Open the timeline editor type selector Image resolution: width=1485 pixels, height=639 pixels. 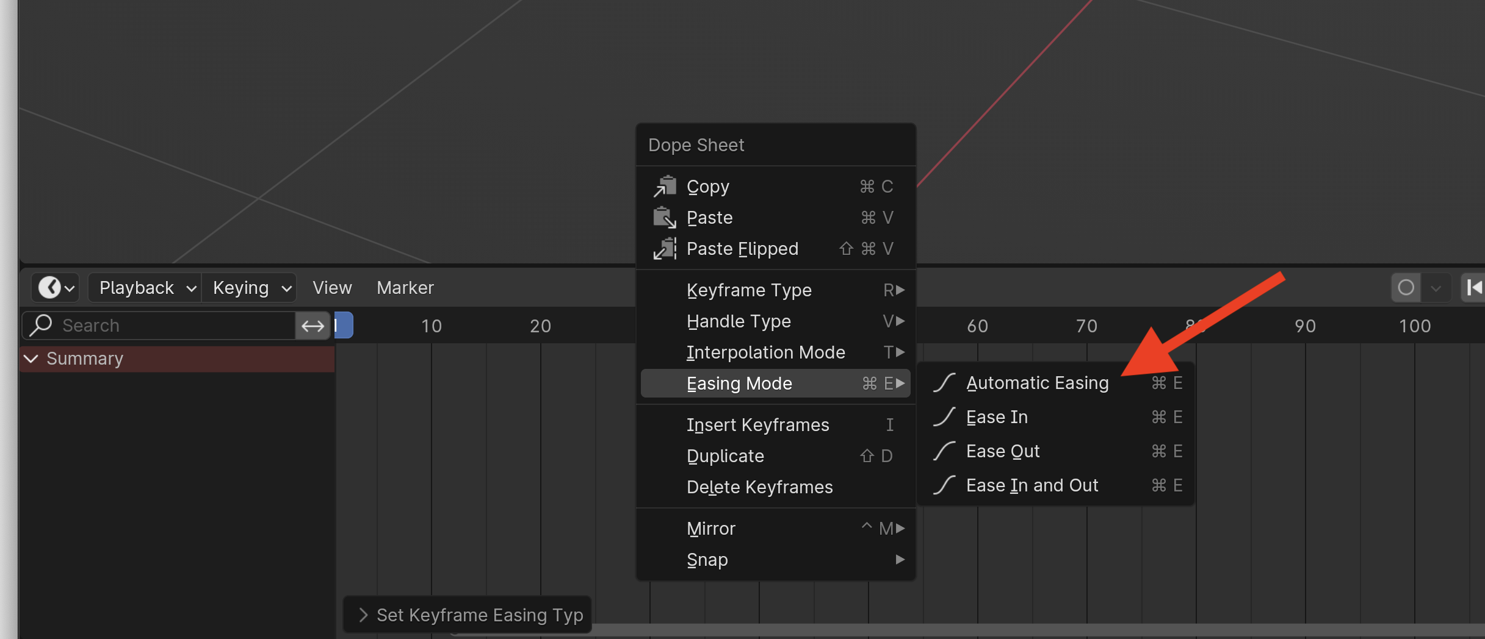click(56, 287)
